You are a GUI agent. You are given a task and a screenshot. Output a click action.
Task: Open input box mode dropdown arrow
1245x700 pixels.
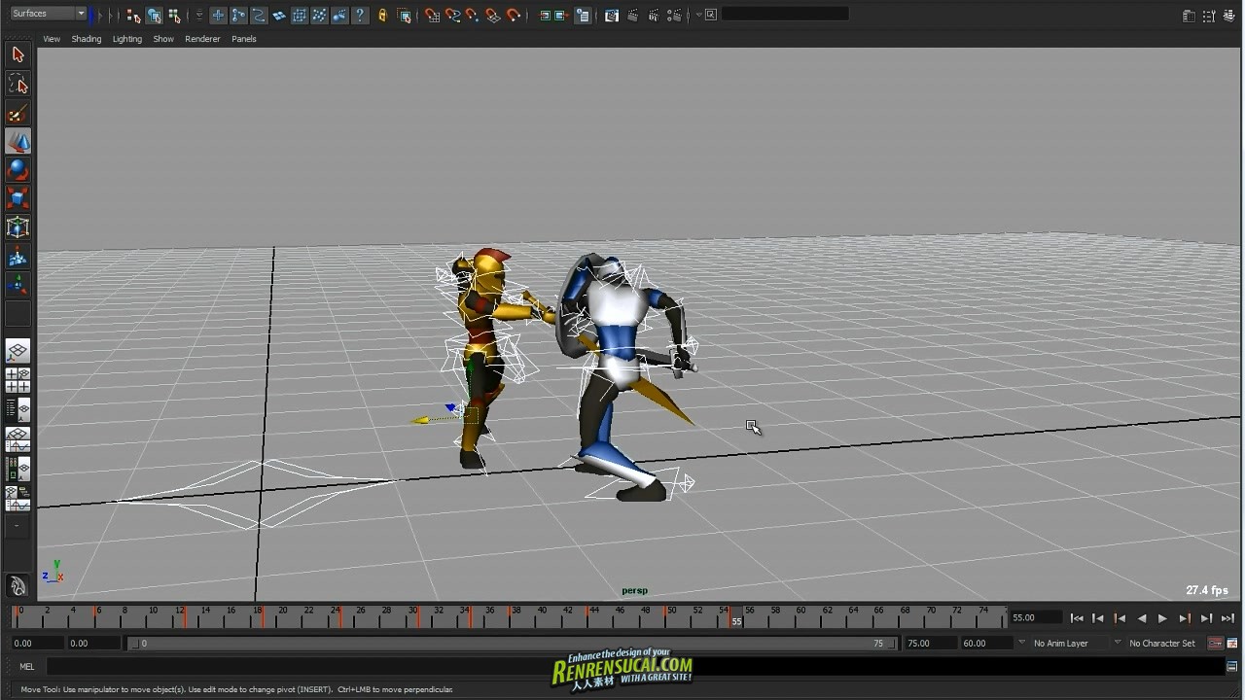tap(699, 15)
